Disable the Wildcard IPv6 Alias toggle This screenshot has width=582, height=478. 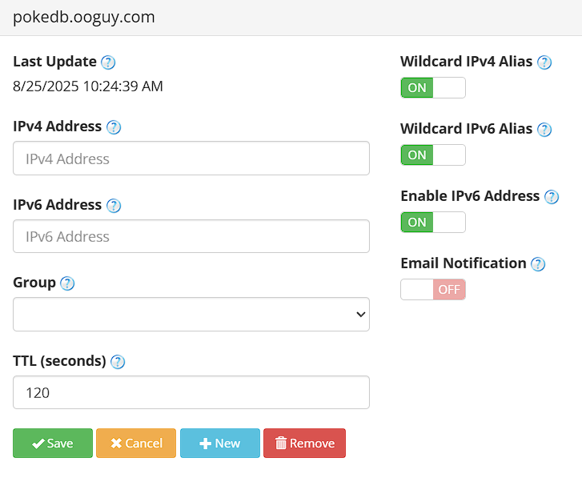click(433, 155)
